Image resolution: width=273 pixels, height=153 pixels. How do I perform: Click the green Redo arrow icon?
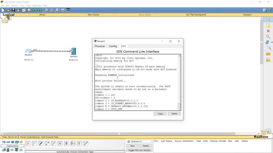[40, 10]
